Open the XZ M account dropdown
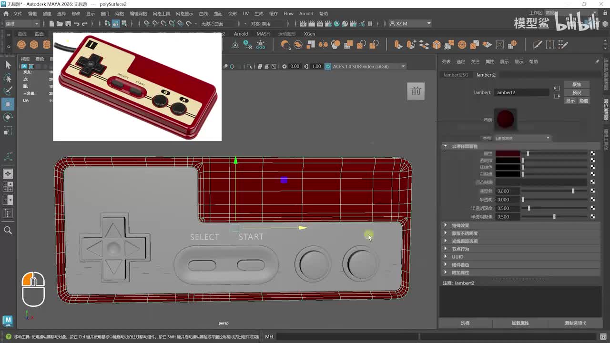Image resolution: width=610 pixels, height=343 pixels. click(x=410, y=23)
